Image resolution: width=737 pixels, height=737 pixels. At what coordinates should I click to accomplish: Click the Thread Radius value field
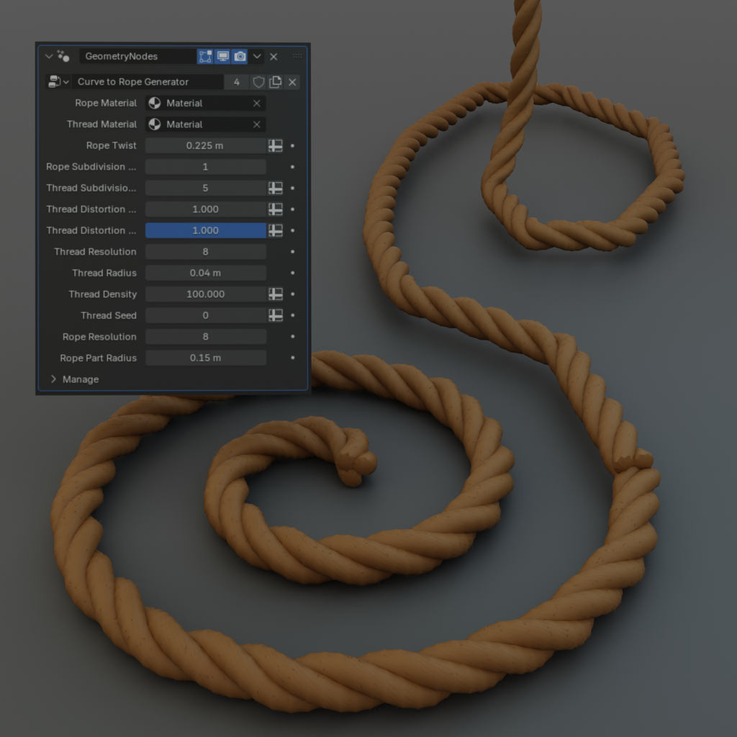click(205, 273)
